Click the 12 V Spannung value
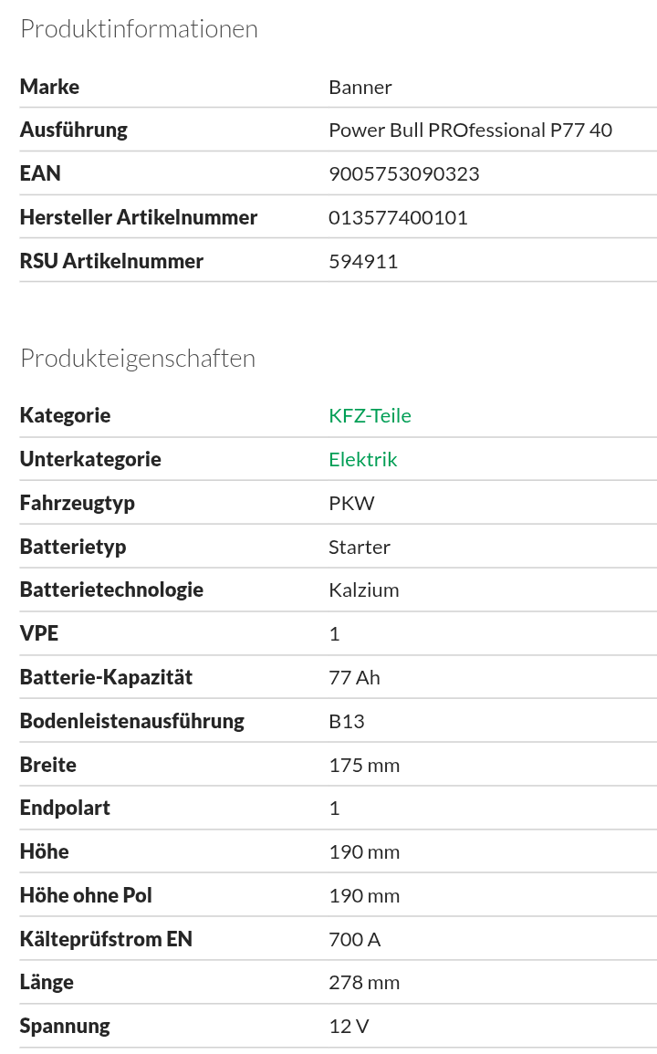657x1054 pixels. pos(349,1026)
